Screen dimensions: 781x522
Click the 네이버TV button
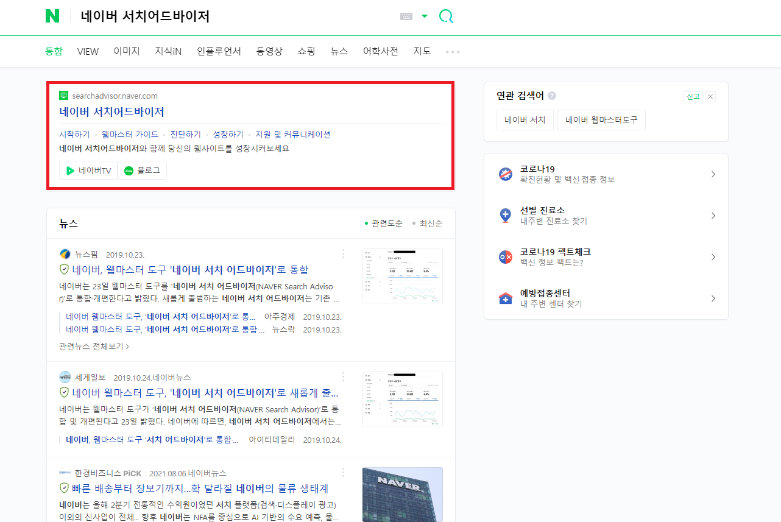[x=88, y=171]
